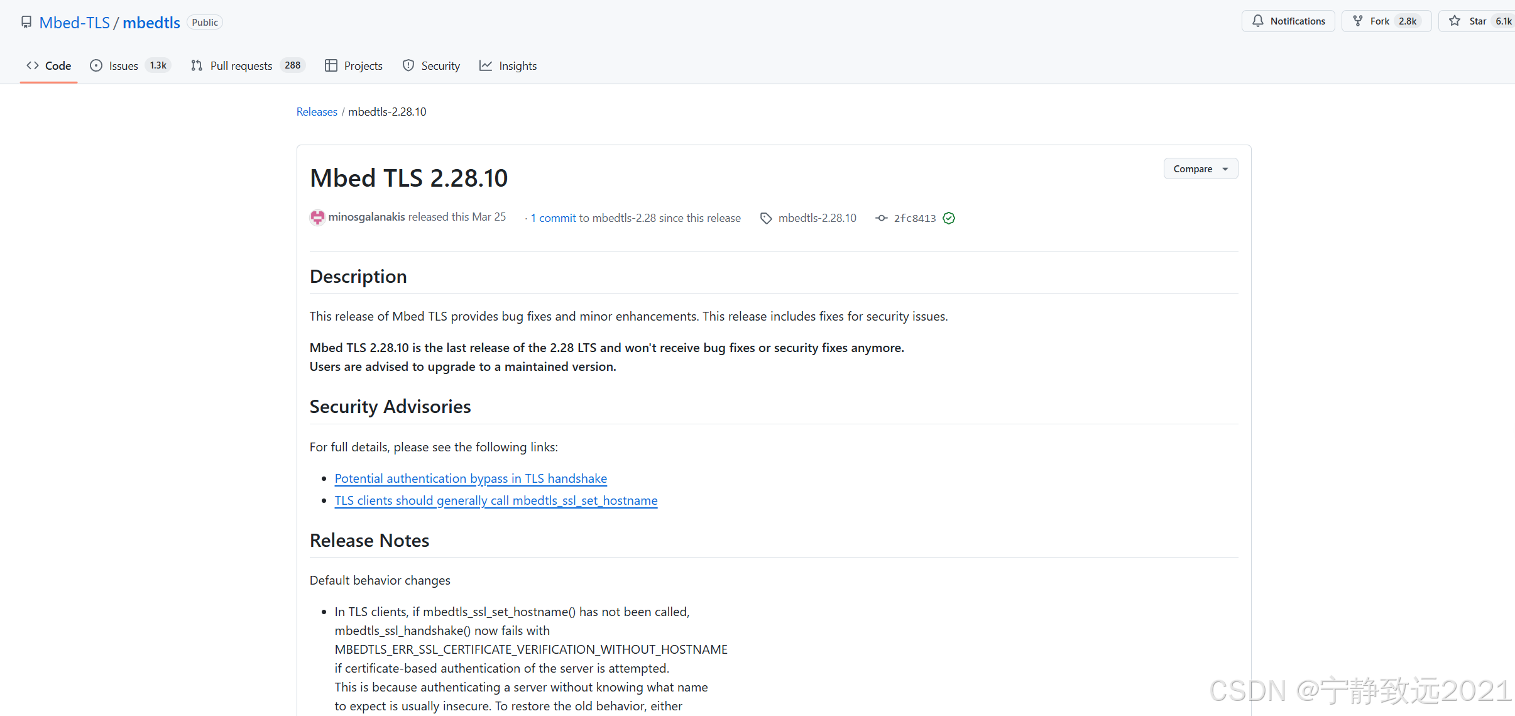Viewport: 1515px width, 716px height.
Task: Click the Security shield icon
Action: (408, 65)
